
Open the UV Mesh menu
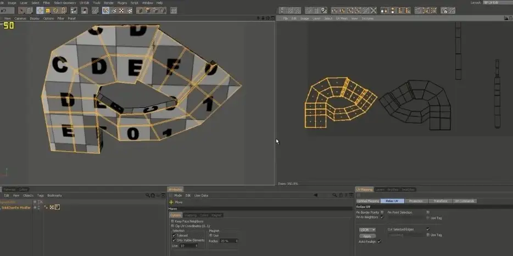(342, 18)
